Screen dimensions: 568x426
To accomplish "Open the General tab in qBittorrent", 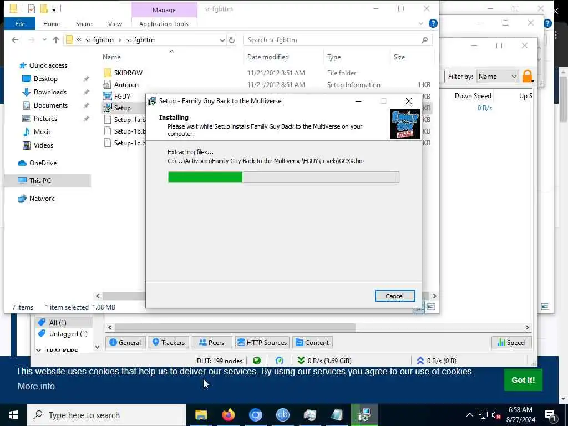I will coord(125,342).
